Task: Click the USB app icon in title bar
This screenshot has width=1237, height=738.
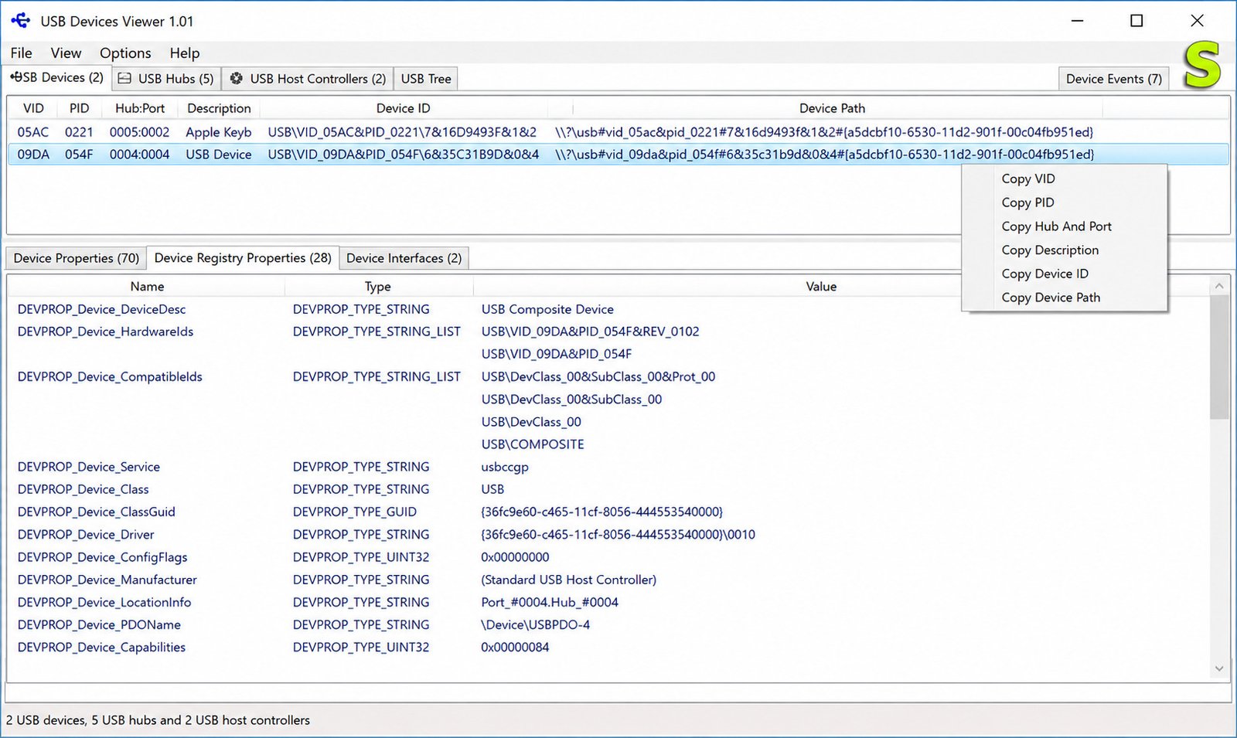Action: click(21, 21)
